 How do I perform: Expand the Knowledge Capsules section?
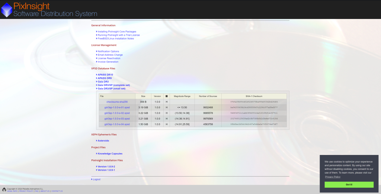click(x=110, y=153)
